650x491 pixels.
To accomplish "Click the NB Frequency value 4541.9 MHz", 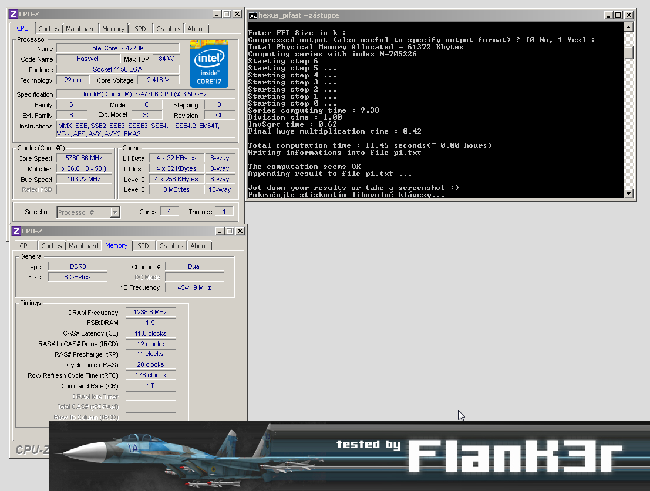I will pyautogui.click(x=194, y=287).
